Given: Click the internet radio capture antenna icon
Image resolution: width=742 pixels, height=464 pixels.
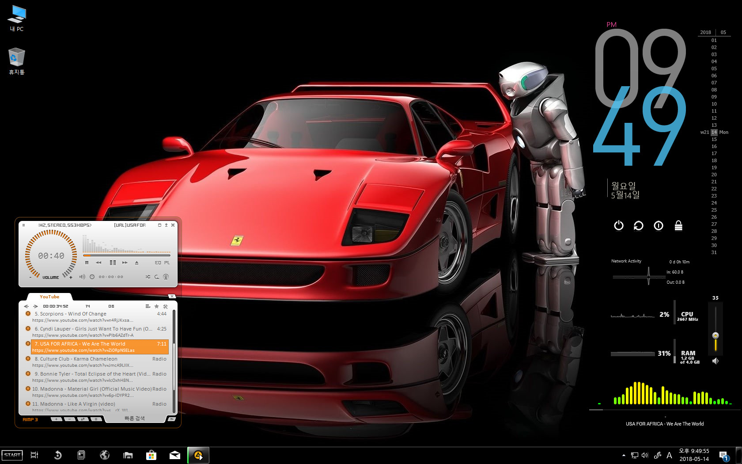Looking at the screenshot, I should [x=166, y=277].
